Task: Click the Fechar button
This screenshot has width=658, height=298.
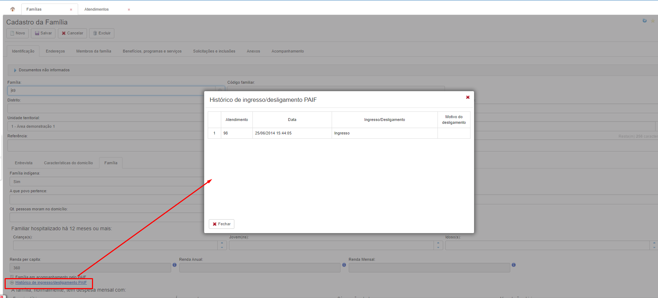Action: 222,224
